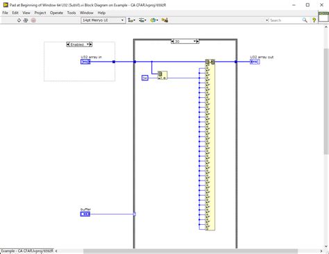Click the Run arrow button
The width and height of the screenshot is (329, 254).
(19, 20)
